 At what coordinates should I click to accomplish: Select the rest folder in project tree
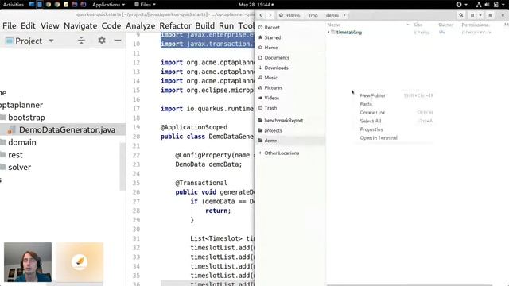pos(16,155)
